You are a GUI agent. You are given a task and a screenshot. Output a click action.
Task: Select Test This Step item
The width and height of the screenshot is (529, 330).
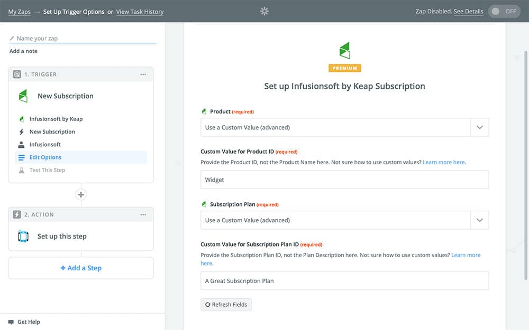pos(47,170)
